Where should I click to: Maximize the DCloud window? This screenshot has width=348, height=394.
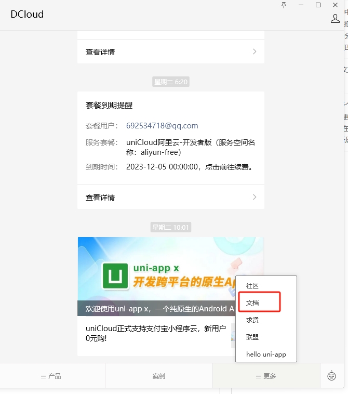click(x=318, y=5)
